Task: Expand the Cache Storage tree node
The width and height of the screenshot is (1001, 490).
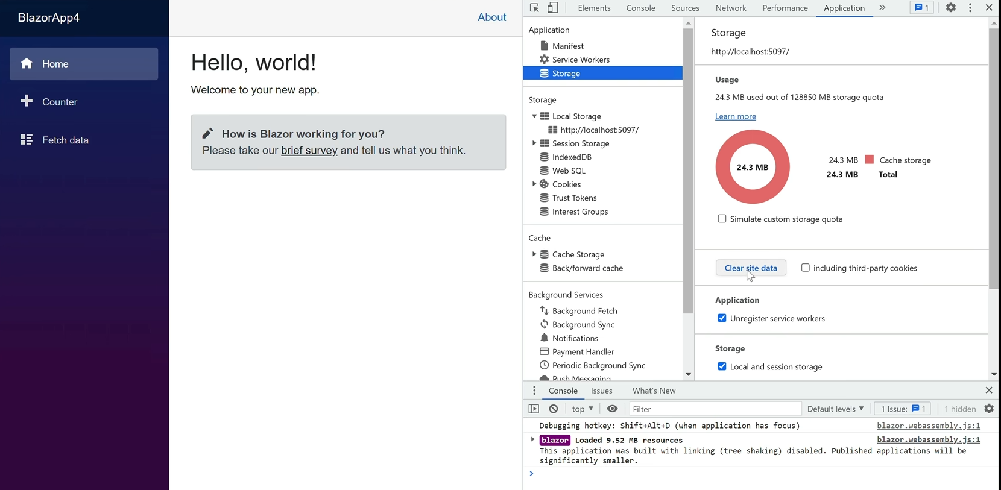Action: point(534,254)
